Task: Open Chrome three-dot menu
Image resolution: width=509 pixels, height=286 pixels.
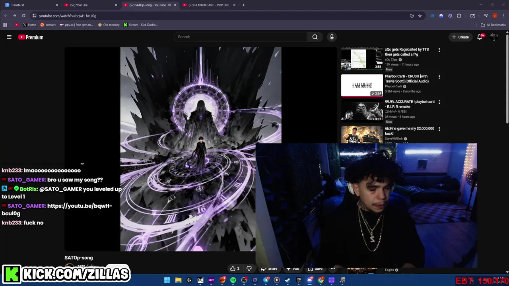Action: [x=503, y=16]
